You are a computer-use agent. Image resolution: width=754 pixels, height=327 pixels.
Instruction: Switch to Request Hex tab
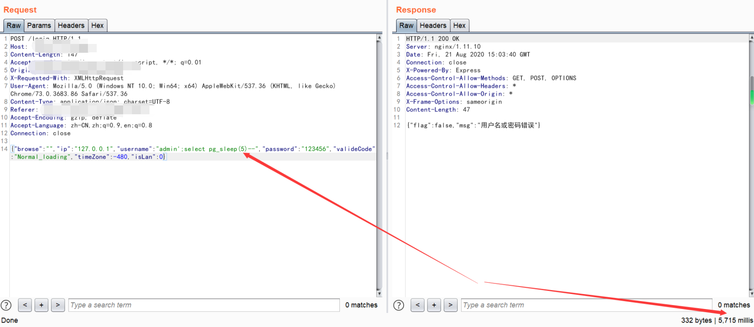tap(98, 25)
